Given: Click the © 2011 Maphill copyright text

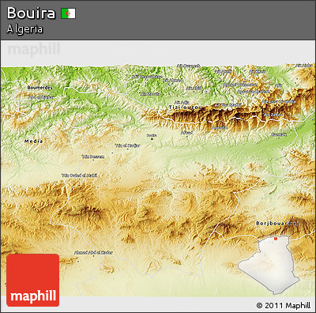Looking at the screenshot, I should (x=284, y=305).
